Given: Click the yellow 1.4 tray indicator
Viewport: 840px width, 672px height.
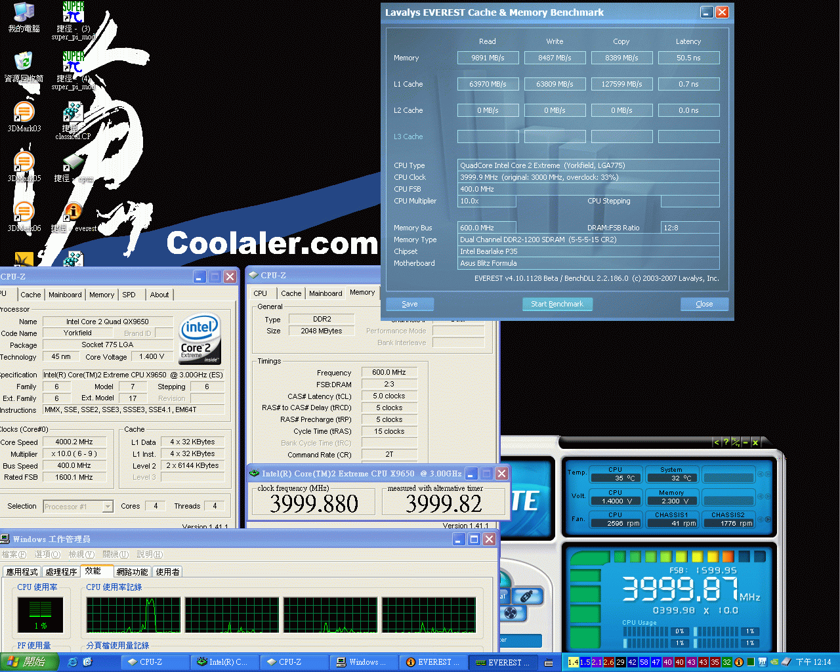Looking at the screenshot, I should pyautogui.click(x=573, y=662).
